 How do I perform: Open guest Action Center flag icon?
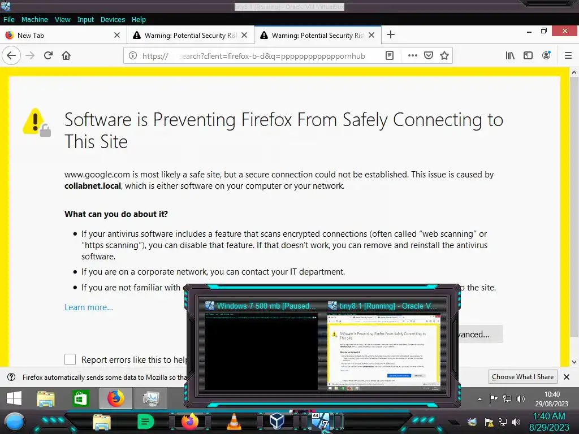tap(493, 399)
